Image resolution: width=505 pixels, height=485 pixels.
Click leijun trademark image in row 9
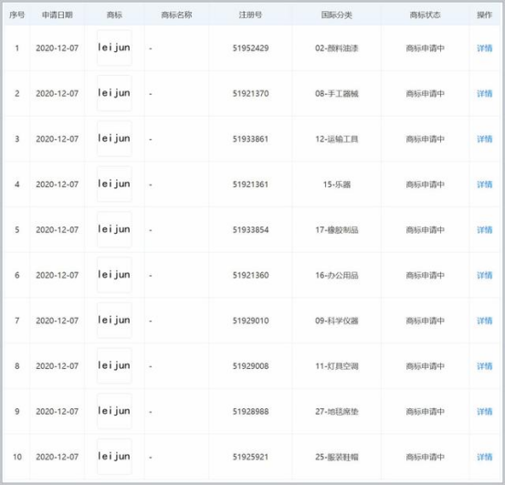click(x=114, y=411)
